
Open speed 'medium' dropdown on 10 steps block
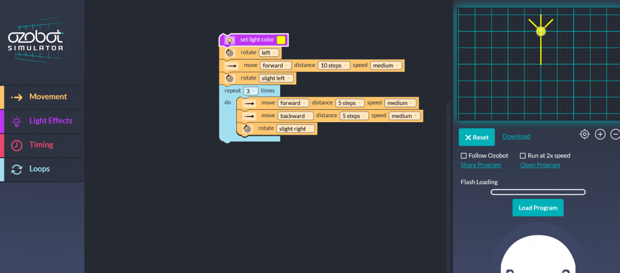(386, 66)
